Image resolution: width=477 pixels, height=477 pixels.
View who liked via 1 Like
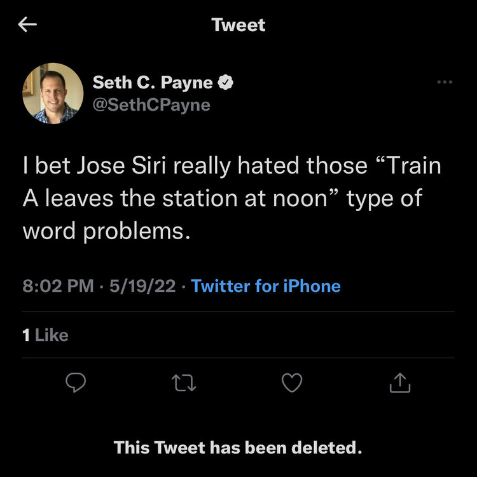(45, 335)
